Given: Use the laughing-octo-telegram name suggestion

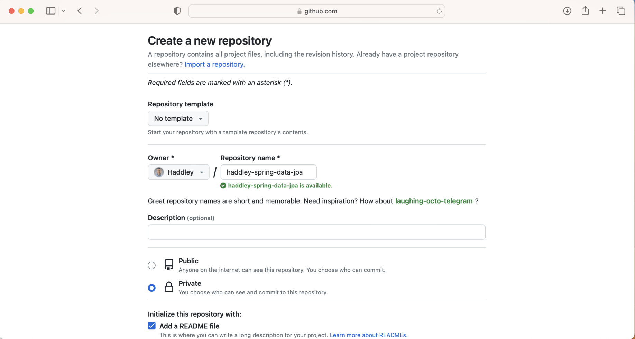Looking at the screenshot, I should click(434, 201).
